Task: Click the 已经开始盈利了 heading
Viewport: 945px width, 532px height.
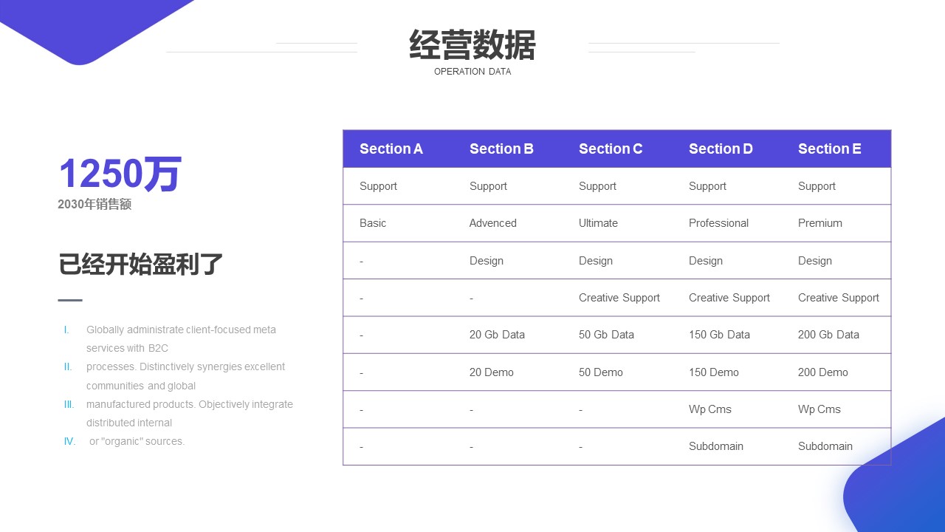Action: coord(140,265)
